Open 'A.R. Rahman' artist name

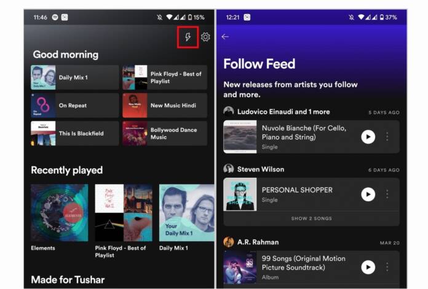[258, 242]
